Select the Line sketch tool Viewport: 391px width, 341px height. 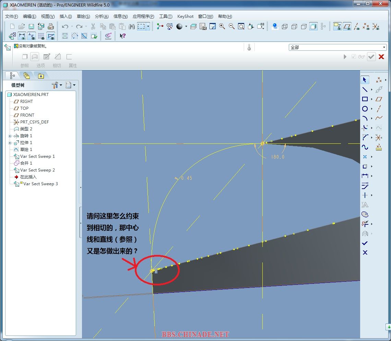[x=365, y=90]
